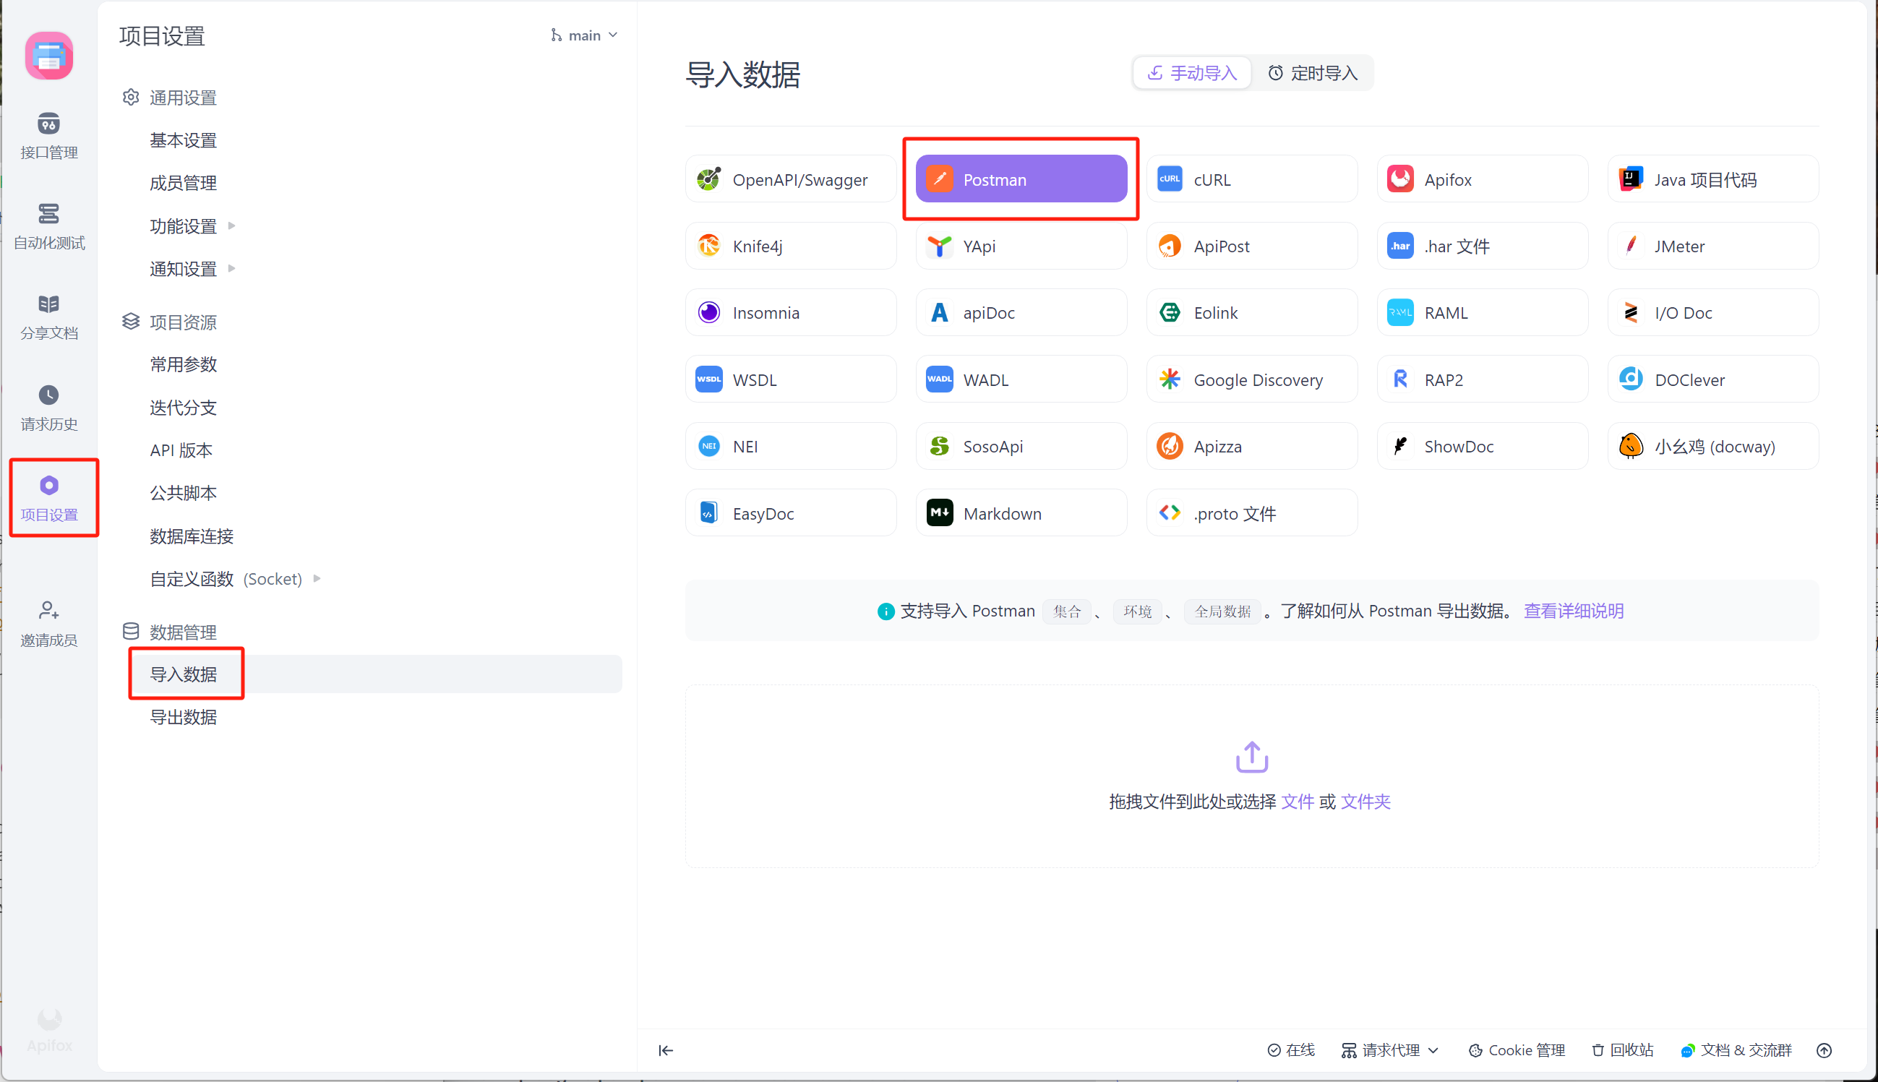Select the Insomnia import format
This screenshot has width=1878, height=1082.
coord(790,312)
